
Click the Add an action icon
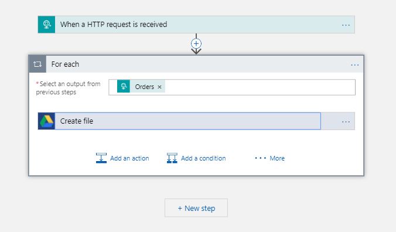click(x=101, y=158)
